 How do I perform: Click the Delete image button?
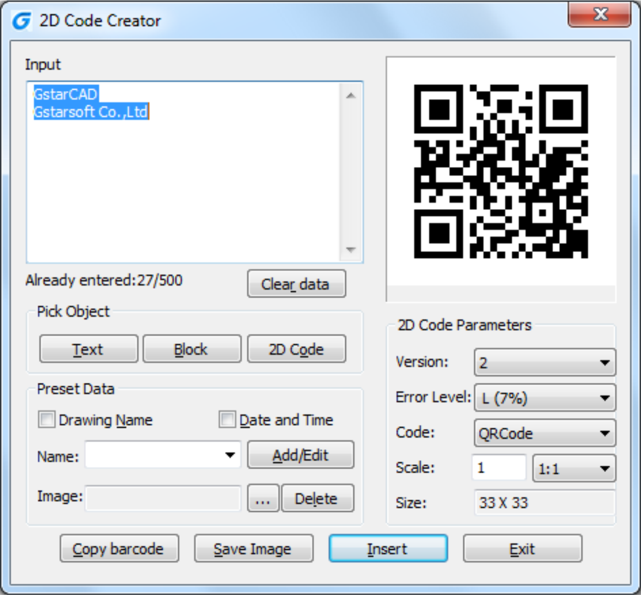pos(318,498)
